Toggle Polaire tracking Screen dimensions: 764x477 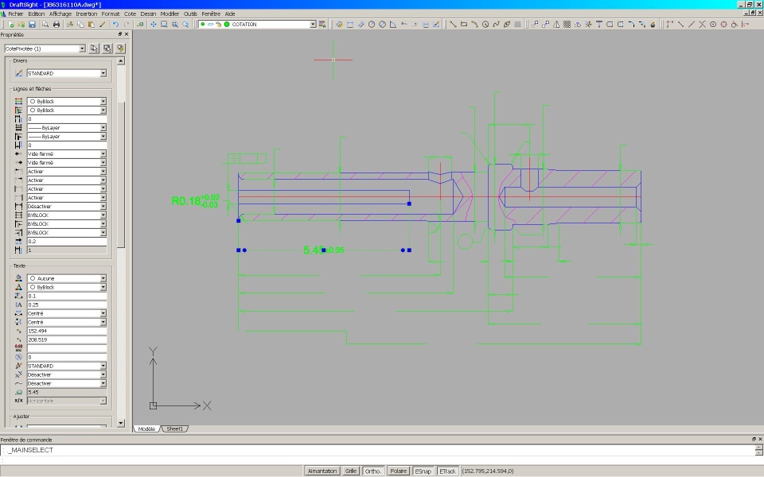tap(398, 471)
